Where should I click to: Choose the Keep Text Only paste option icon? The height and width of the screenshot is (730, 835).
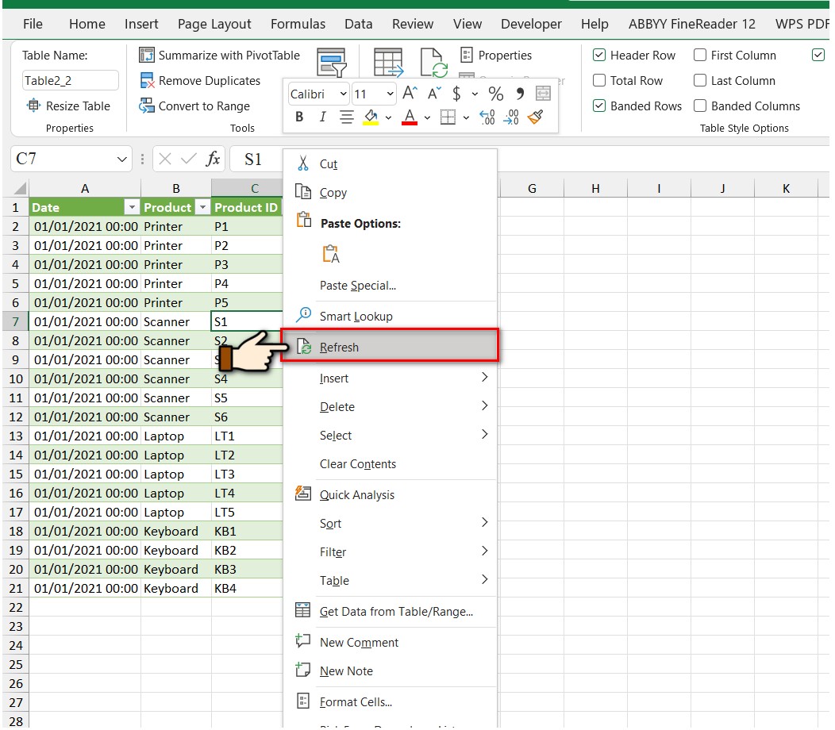click(x=331, y=254)
